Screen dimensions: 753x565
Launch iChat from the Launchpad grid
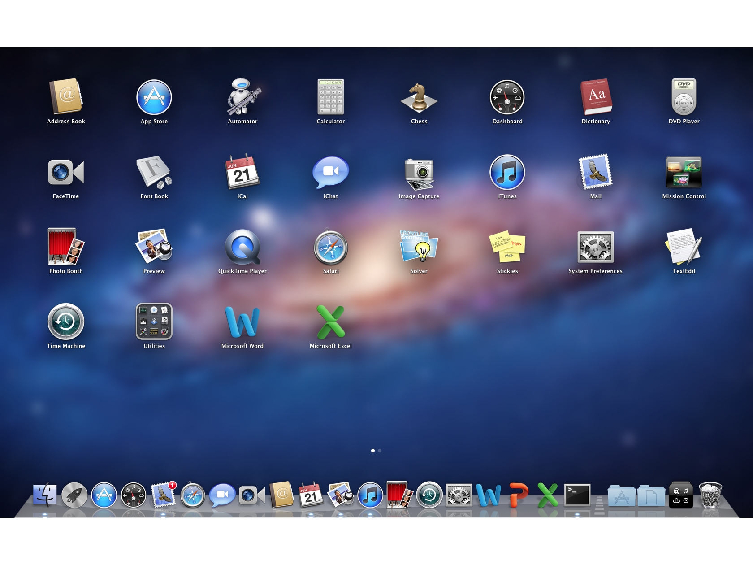[x=331, y=172]
